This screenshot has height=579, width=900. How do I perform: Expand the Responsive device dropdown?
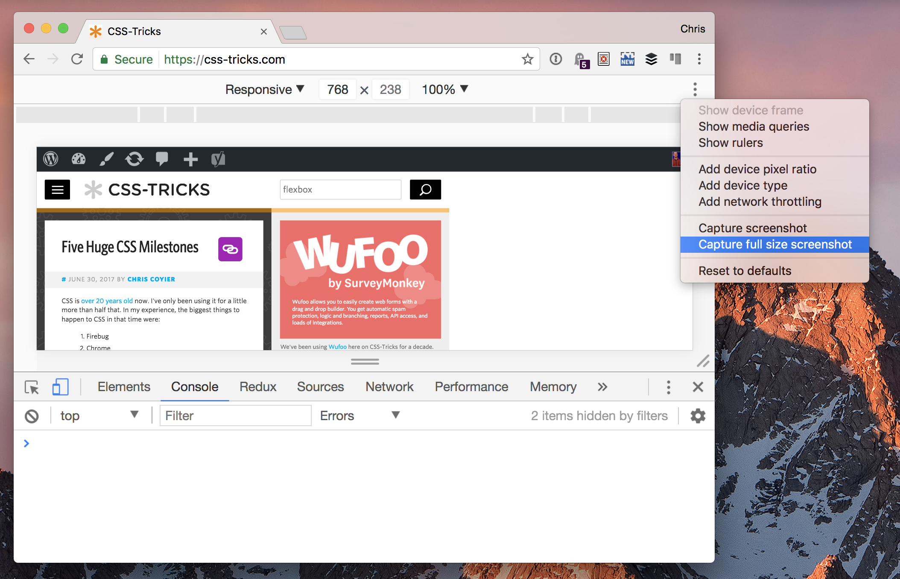click(266, 90)
